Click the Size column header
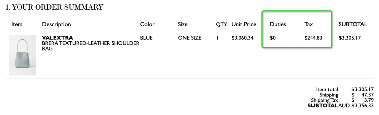 (183, 25)
